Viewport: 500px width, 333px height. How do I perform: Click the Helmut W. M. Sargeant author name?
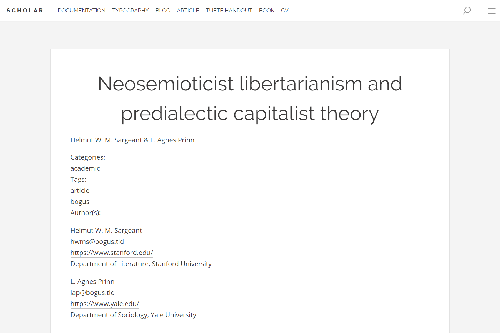click(106, 231)
